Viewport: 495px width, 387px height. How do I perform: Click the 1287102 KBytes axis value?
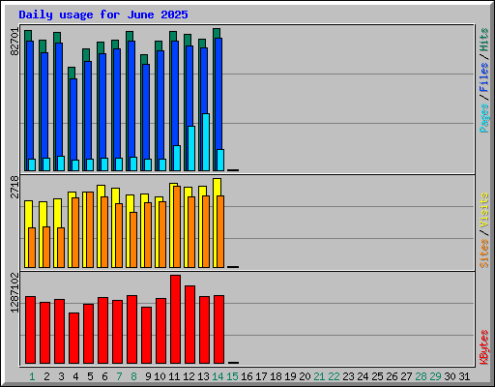pos(15,293)
